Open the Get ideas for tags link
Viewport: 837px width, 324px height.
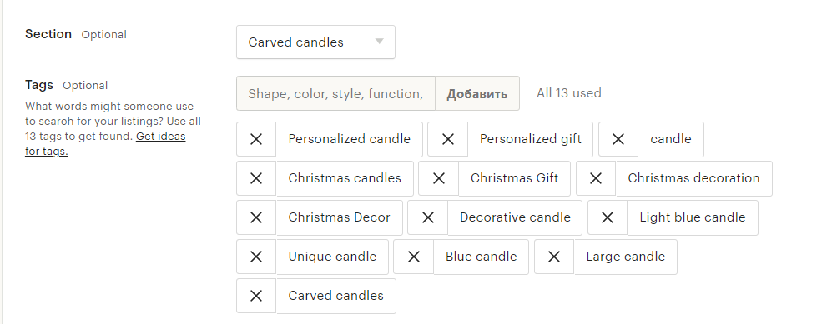[x=105, y=144]
